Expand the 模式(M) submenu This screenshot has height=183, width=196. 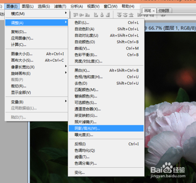tap(36, 14)
